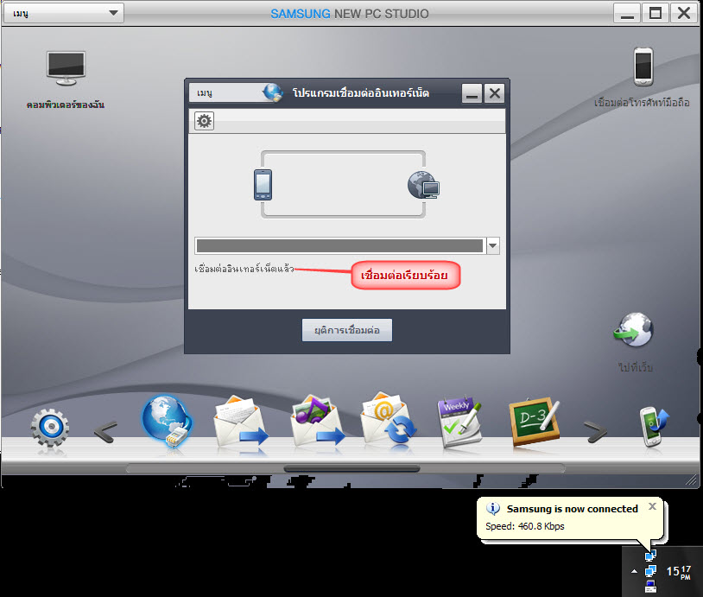Viewport: 703px width, 597px height.
Task: Click the 'Samsung is now connected' balloon text
Action: click(x=572, y=509)
